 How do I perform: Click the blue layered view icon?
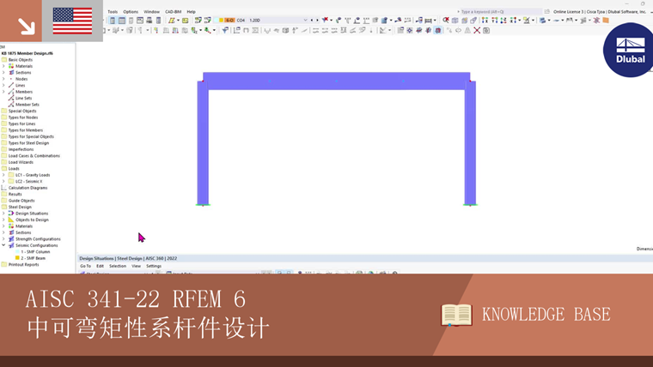coord(542,20)
